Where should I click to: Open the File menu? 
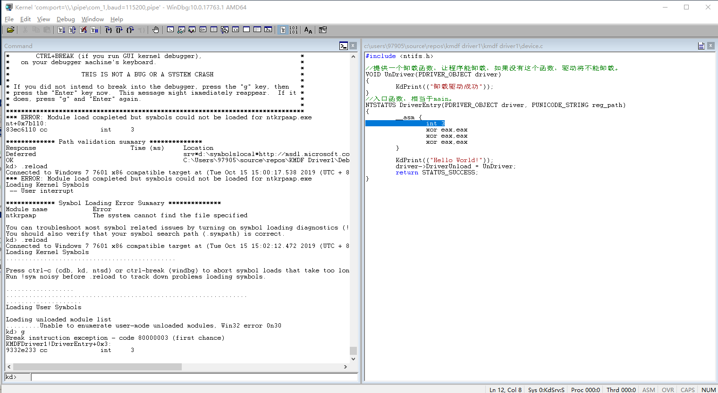coord(9,19)
